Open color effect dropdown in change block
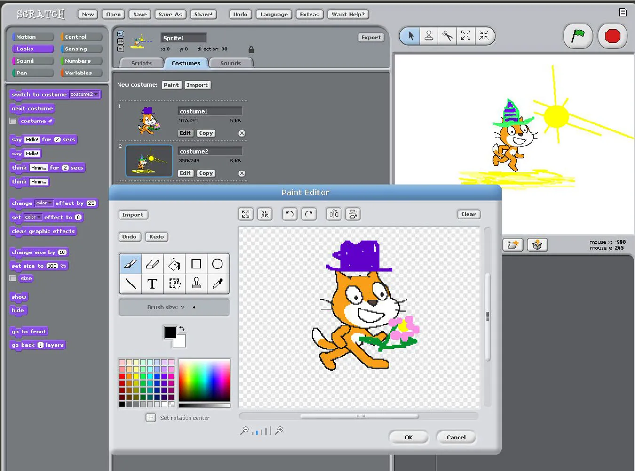The image size is (635, 471). pyautogui.click(x=50, y=203)
